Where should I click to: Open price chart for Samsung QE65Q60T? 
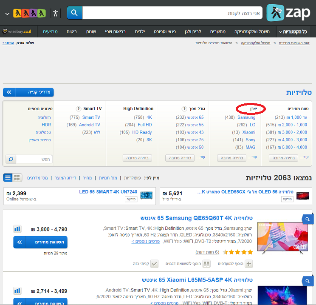point(17,229)
